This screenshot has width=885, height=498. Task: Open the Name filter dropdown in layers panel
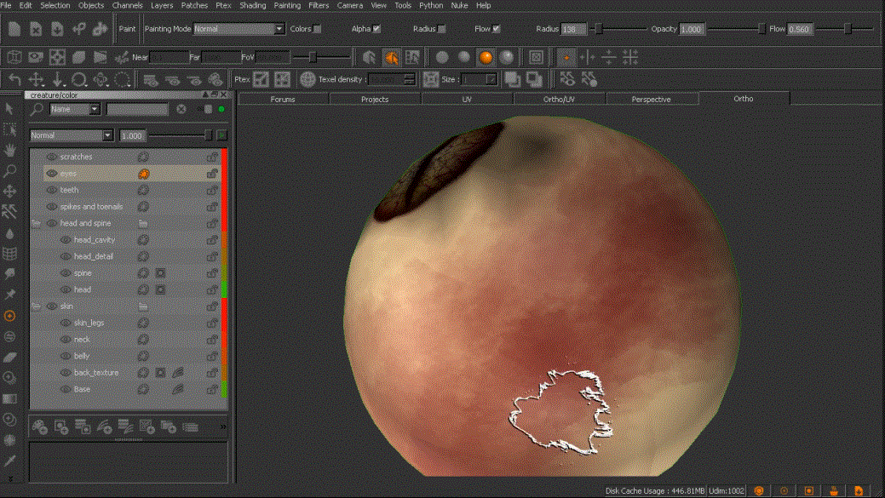pos(74,109)
